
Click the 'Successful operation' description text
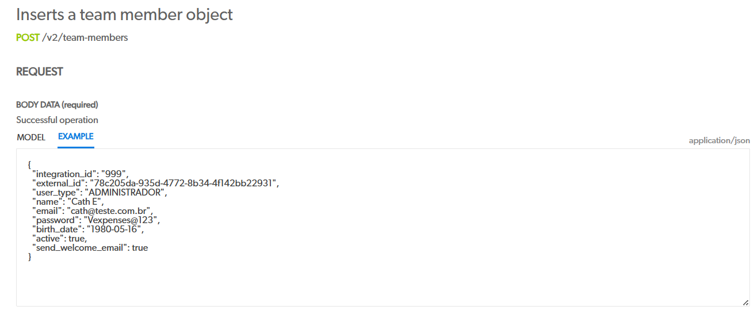point(57,120)
